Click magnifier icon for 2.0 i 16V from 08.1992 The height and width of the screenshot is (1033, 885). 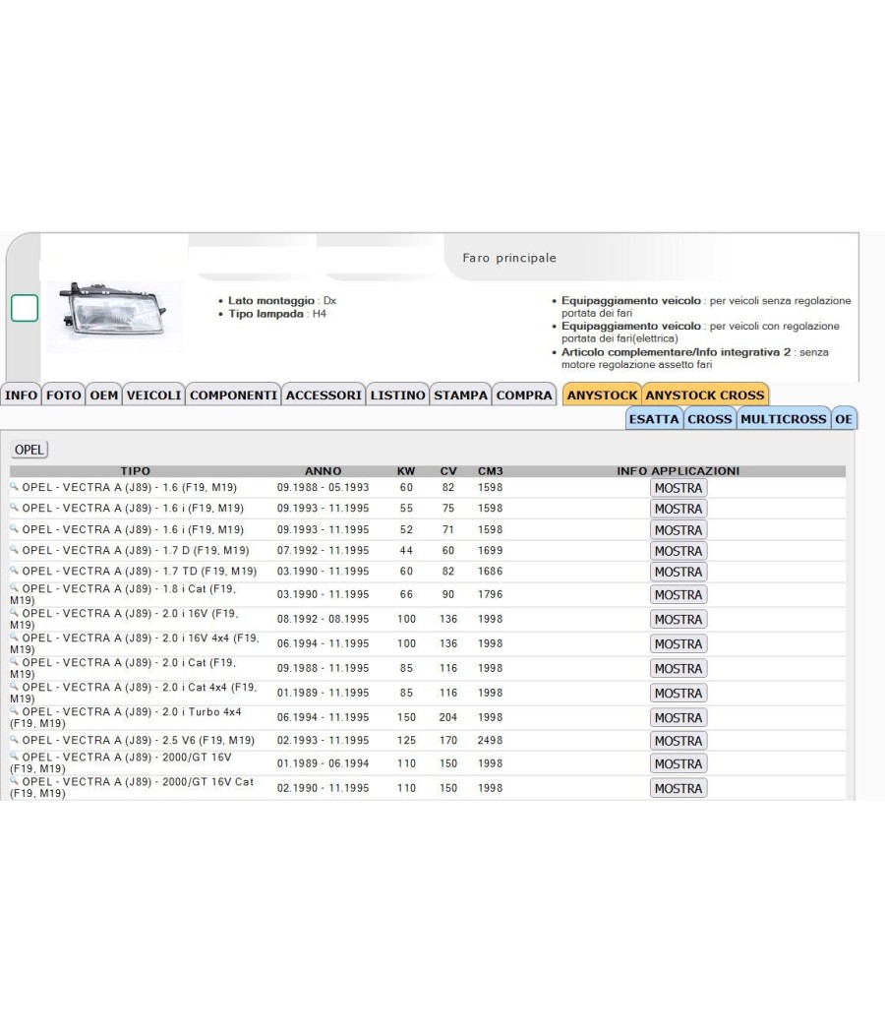coord(15,612)
